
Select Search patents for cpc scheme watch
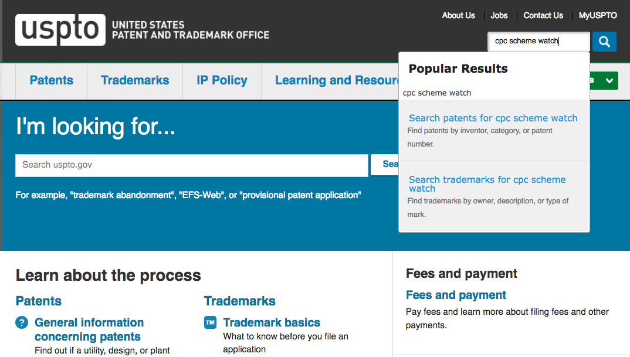[493, 118]
